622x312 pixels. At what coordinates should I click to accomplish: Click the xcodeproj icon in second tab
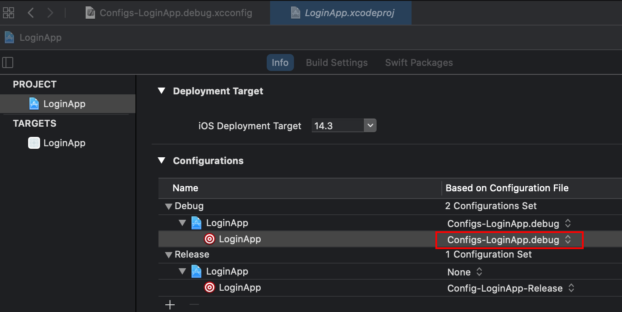pyautogui.click(x=296, y=13)
